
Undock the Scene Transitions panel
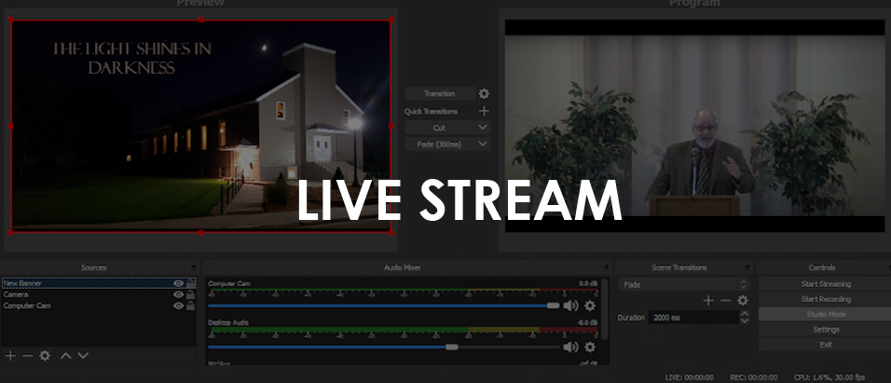pyautogui.click(x=747, y=267)
